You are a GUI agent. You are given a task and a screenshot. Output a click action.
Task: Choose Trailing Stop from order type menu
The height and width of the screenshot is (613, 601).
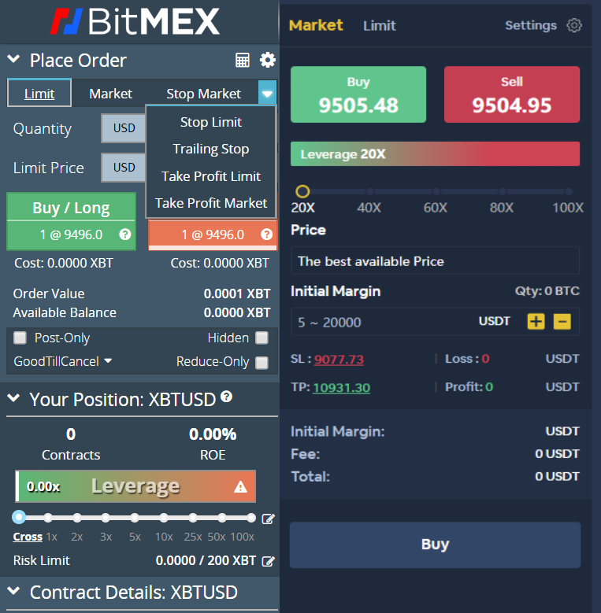211,149
